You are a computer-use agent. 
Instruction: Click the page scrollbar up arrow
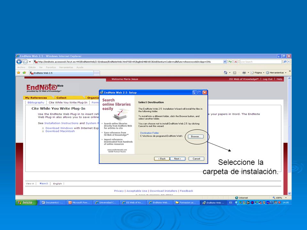pyautogui.click(x=289, y=78)
